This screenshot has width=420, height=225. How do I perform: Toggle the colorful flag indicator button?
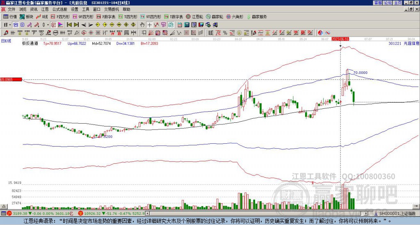61,25
